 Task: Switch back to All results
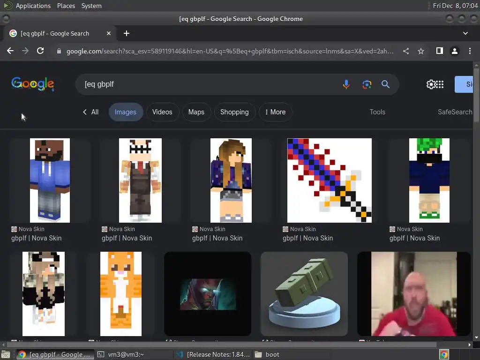click(x=90, y=112)
